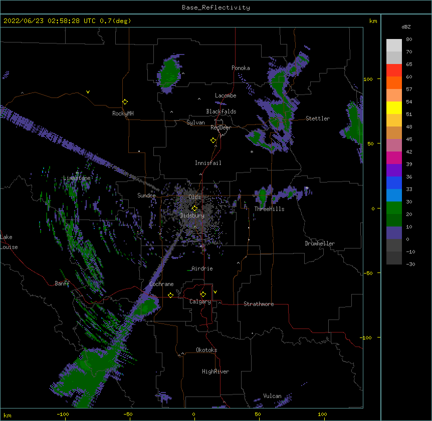Click the RedDeer city label
The image size is (432, 421).
click(x=221, y=127)
